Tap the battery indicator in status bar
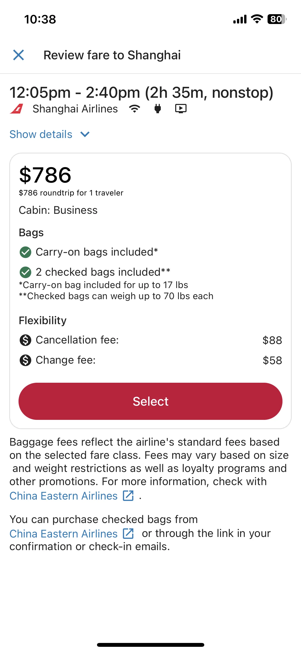The width and height of the screenshot is (301, 653). click(277, 19)
